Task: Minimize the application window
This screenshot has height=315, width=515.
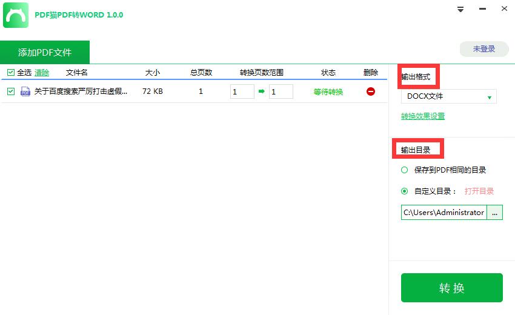Action: coord(482,9)
